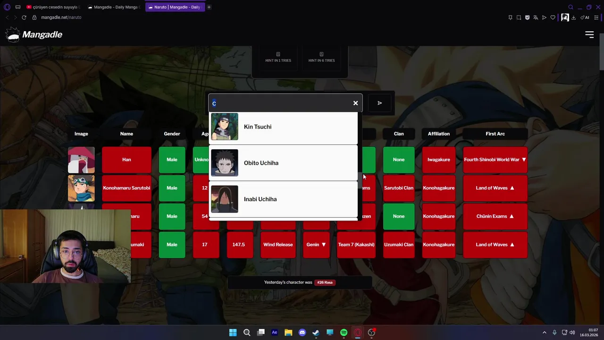604x340 pixels.
Task: Click the Sarutobi Clan cell
Action: [399, 188]
